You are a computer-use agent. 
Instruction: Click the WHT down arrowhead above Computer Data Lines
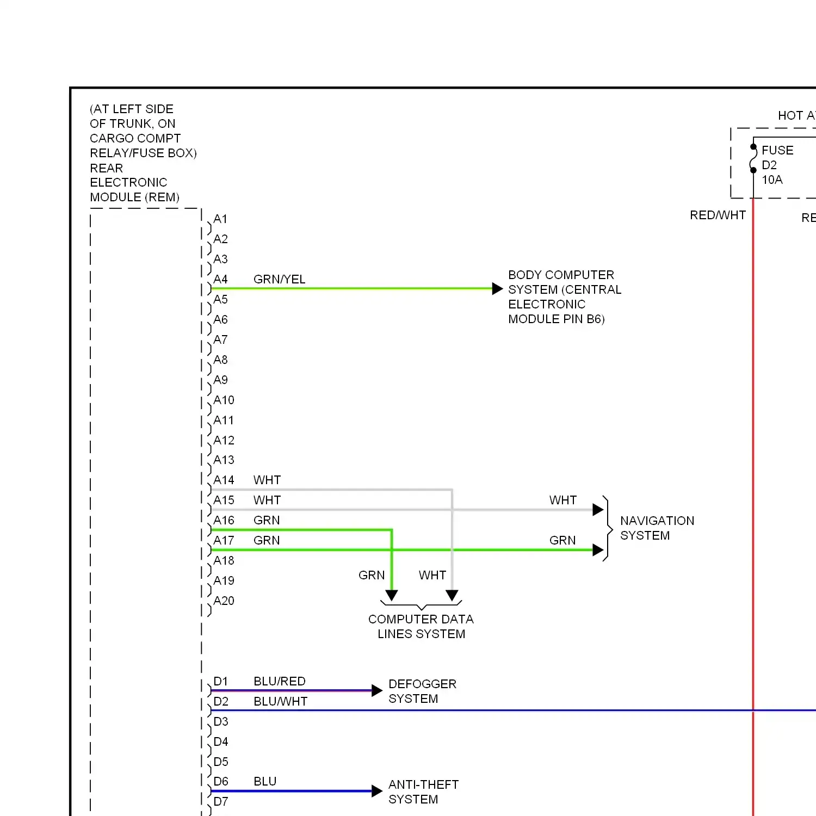[452, 595]
